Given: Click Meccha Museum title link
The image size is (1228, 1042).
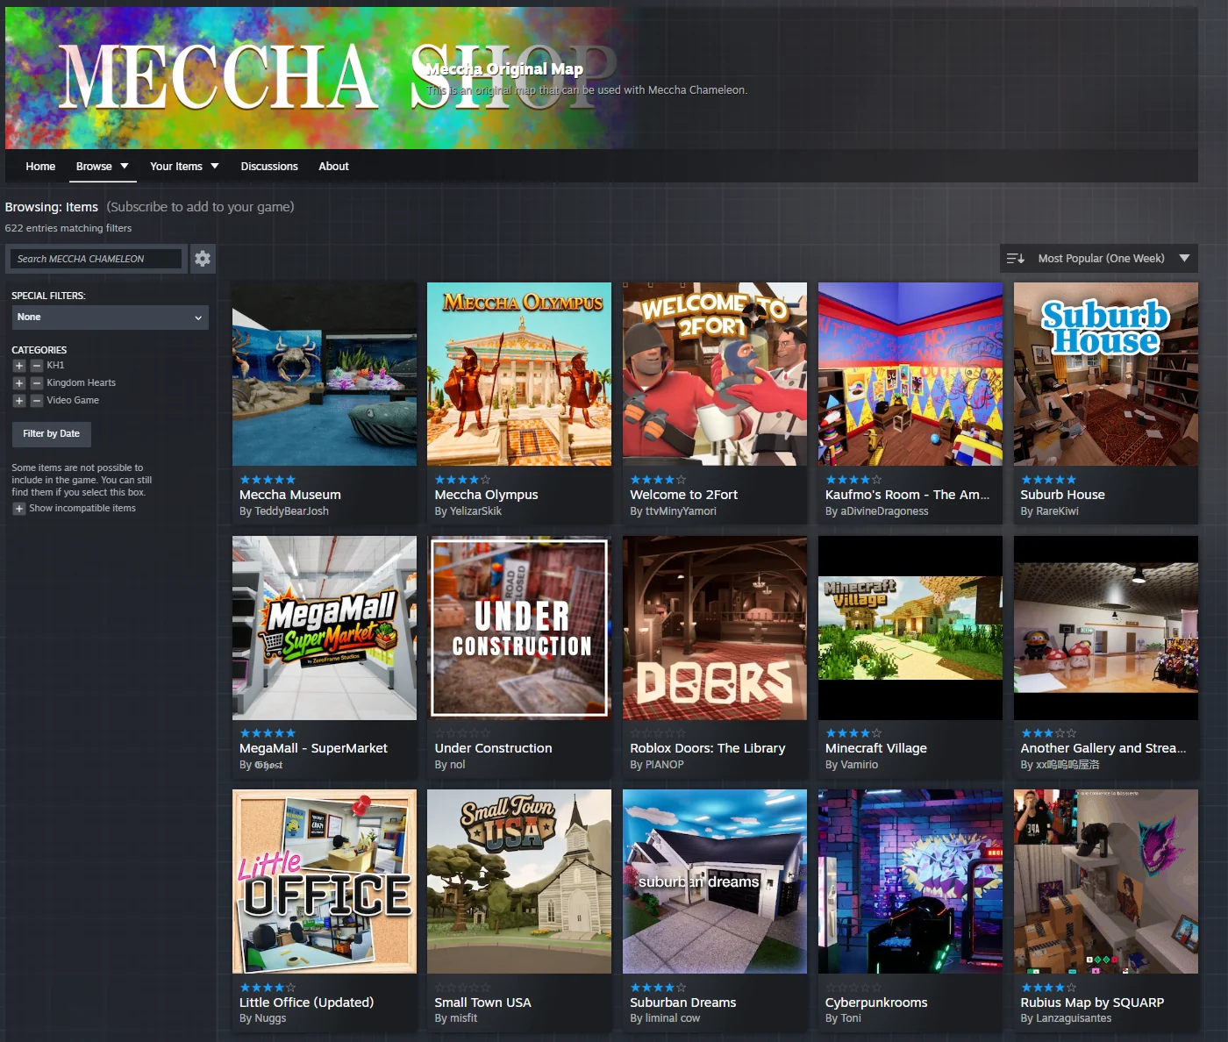Looking at the screenshot, I should [290, 495].
